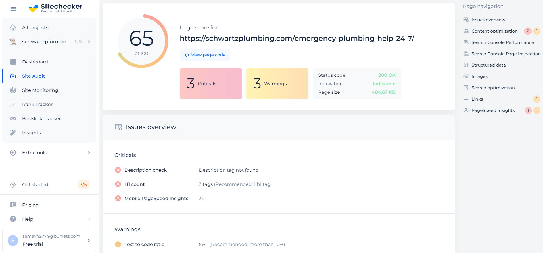
Task: Expand the Extra tools chevron
Action: (89, 152)
